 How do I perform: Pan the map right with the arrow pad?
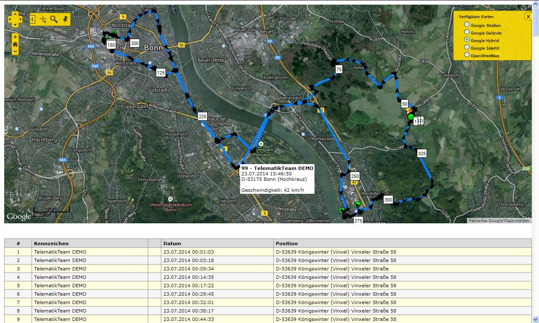point(19,19)
